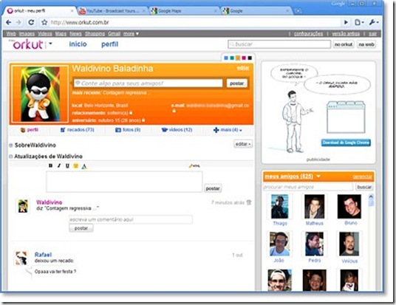This screenshot has height=305, width=396.
Task: Select the teal theme color swatch
Action: coord(232,58)
